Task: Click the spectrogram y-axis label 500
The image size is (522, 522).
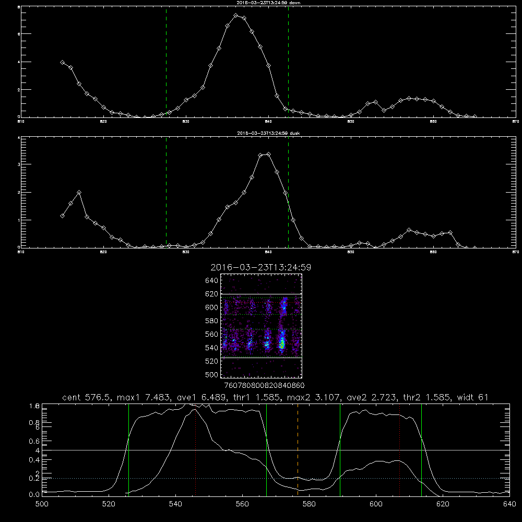Action: pos(212,374)
